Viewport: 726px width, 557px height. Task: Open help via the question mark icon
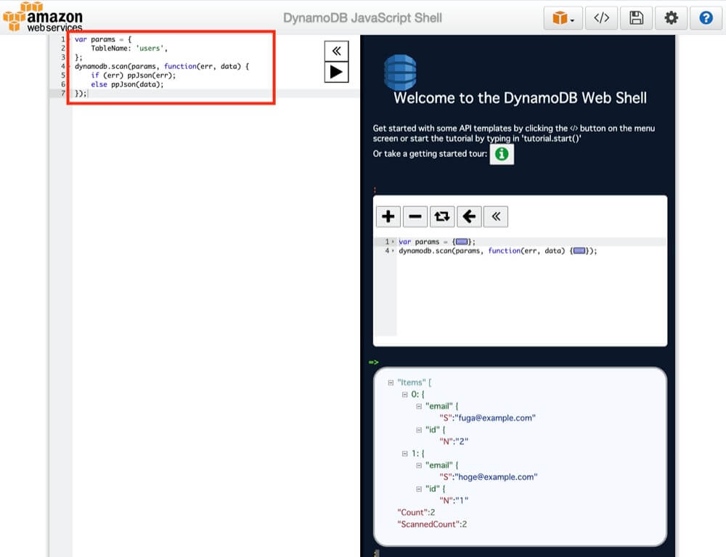pyautogui.click(x=706, y=17)
